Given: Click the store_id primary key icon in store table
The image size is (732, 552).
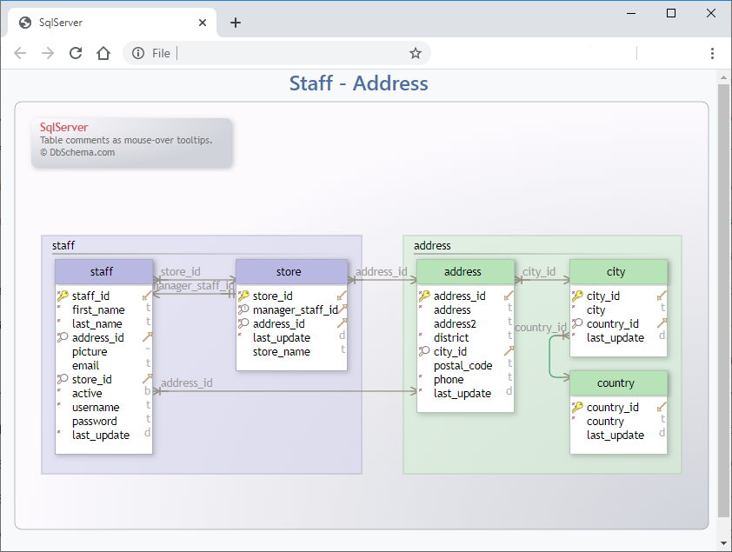Looking at the screenshot, I should coord(243,296).
